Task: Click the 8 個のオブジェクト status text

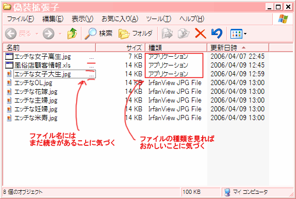Action: [23, 192]
